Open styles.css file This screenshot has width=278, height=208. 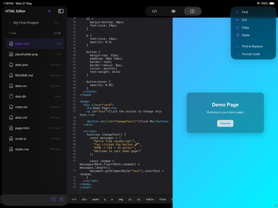tap(35, 149)
